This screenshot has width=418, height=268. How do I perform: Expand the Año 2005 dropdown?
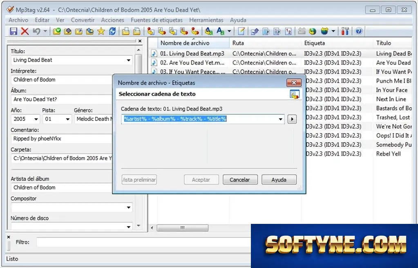[x=36, y=119]
